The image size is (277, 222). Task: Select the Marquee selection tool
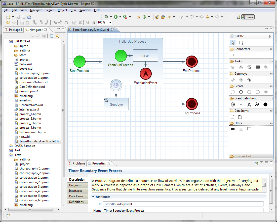pyautogui.click(x=241, y=43)
